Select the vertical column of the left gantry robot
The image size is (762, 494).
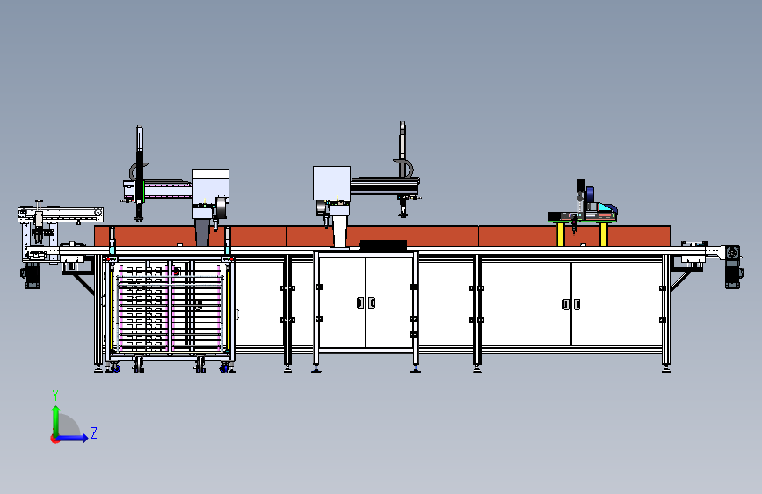pos(140,172)
